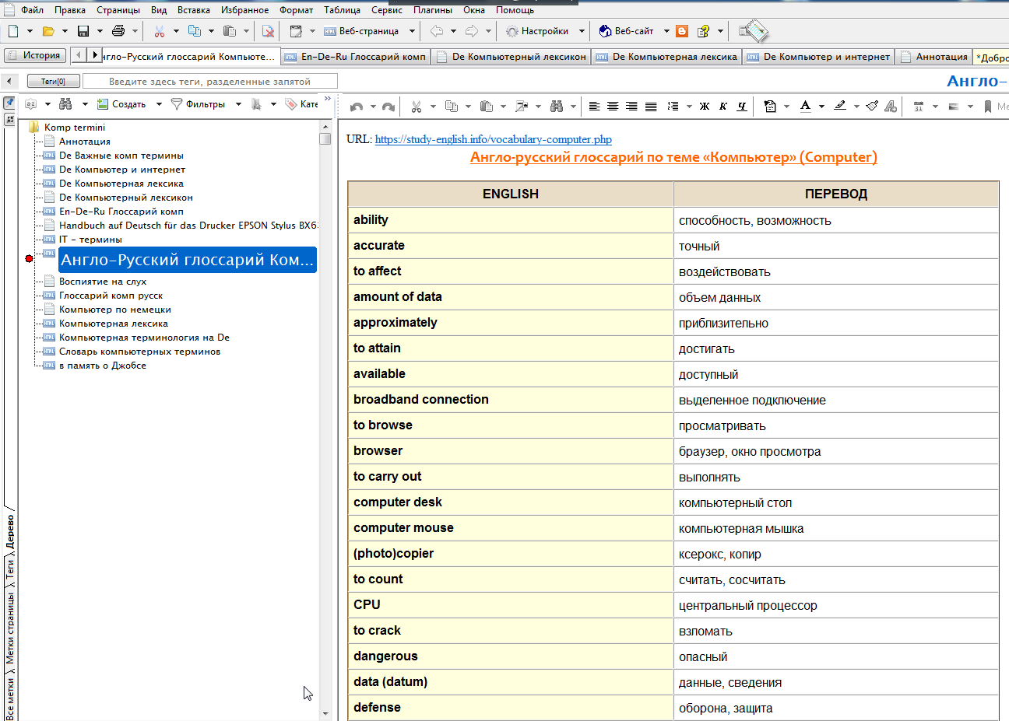1009x721 pixels.
Task: Expand the Фильтры dropdown arrow
Action: point(238,104)
